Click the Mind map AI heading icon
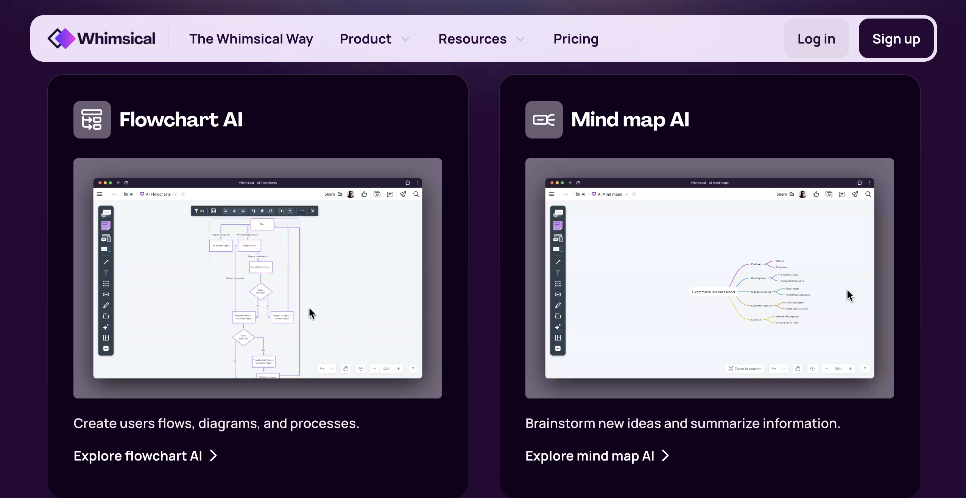The width and height of the screenshot is (966, 498). click(x=544, y=120)
